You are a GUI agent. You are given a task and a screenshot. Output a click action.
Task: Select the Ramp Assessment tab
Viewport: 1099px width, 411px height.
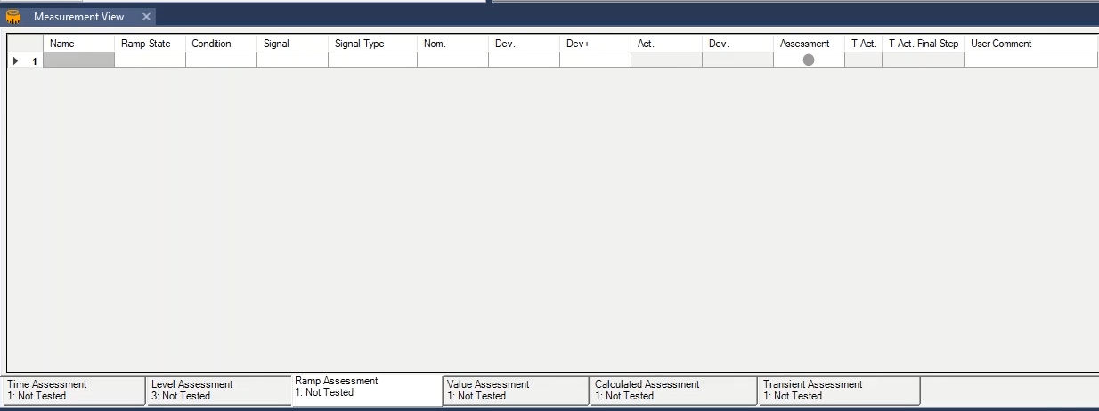366,387
